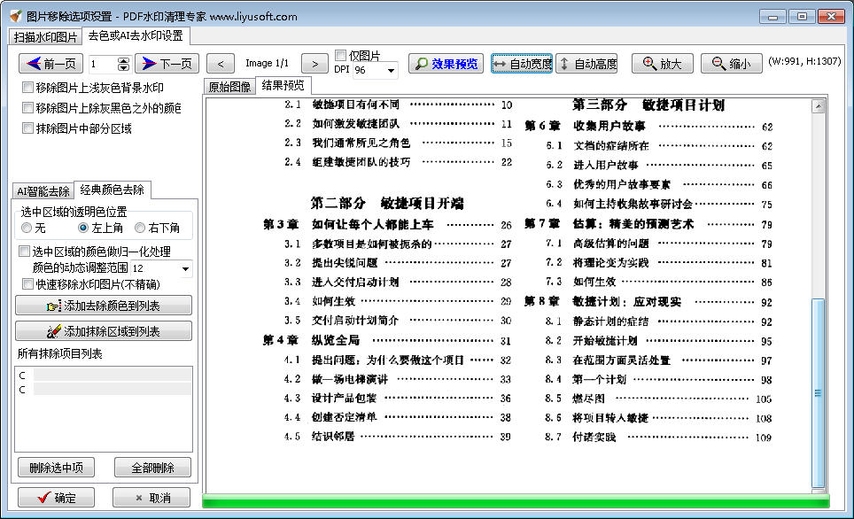Image resolution: width=854 pixels, height=519 pixels.
Task: 勾选仅图片复选框
Action: pyautogui.click(x=340, y=53)
